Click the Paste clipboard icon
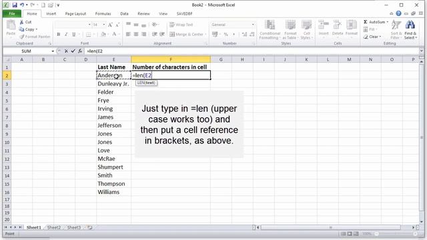 (11, 25)
